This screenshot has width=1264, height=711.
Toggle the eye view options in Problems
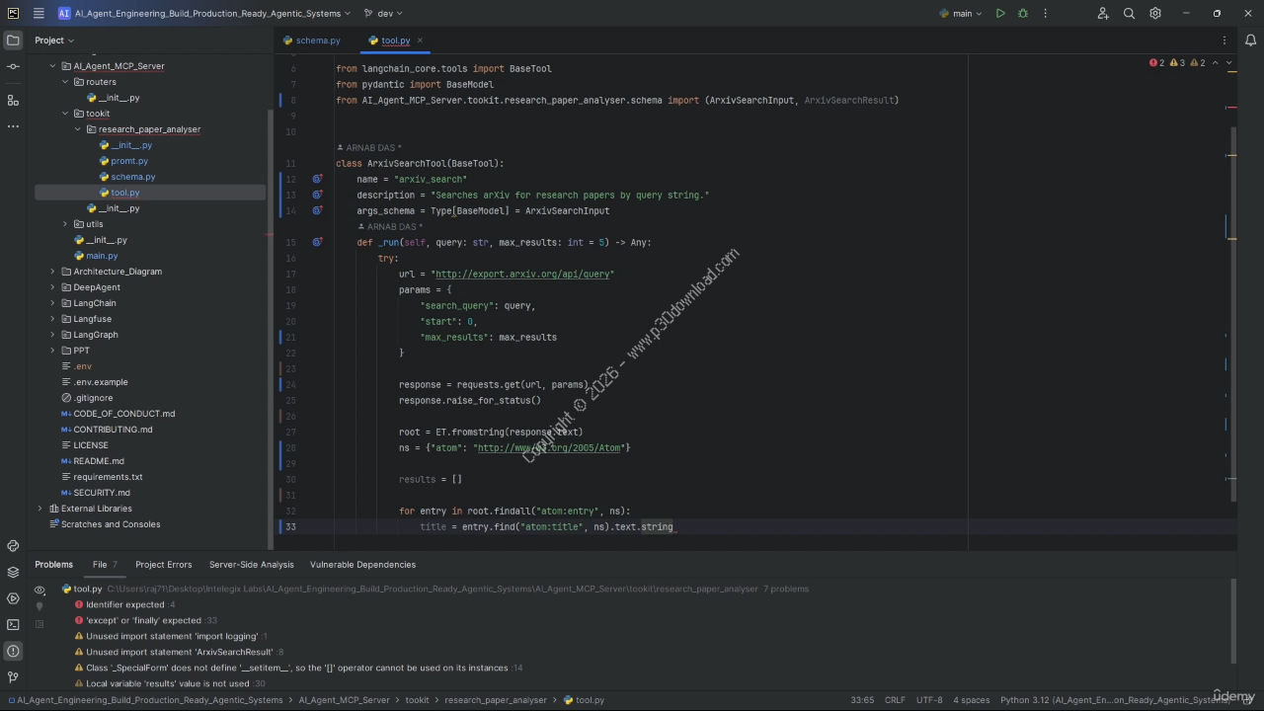[x=39, y=590]
